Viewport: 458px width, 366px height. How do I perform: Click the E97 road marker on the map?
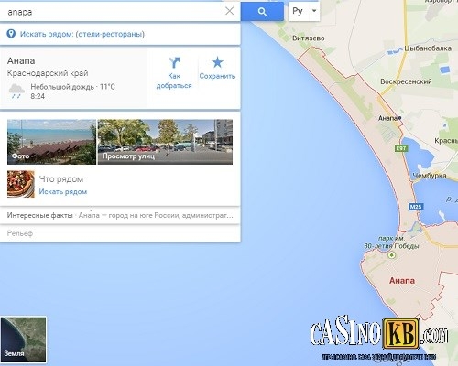point(401,148)
